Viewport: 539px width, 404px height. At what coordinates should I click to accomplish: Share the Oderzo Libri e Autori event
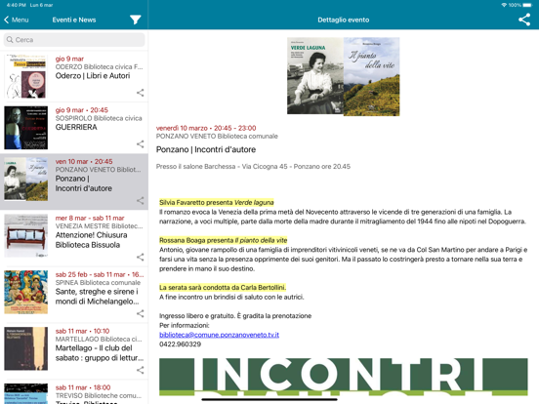coord(141,93)
